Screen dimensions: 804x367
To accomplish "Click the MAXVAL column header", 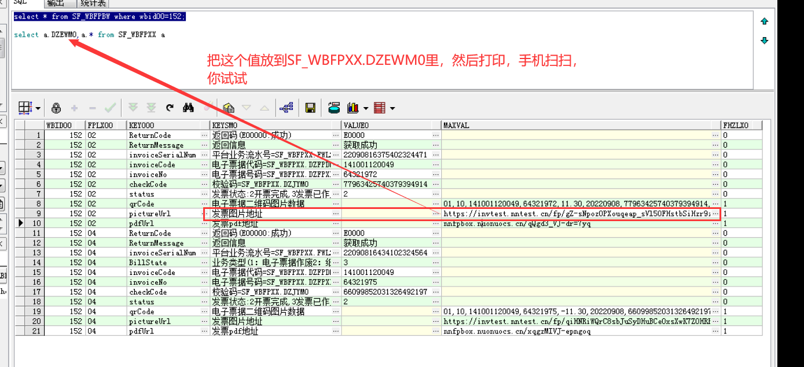I will pyautogui.click(x=581, y=125).
